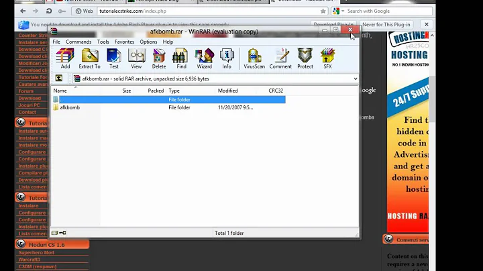Click the Delete toolbar icon

coord(158,58)
